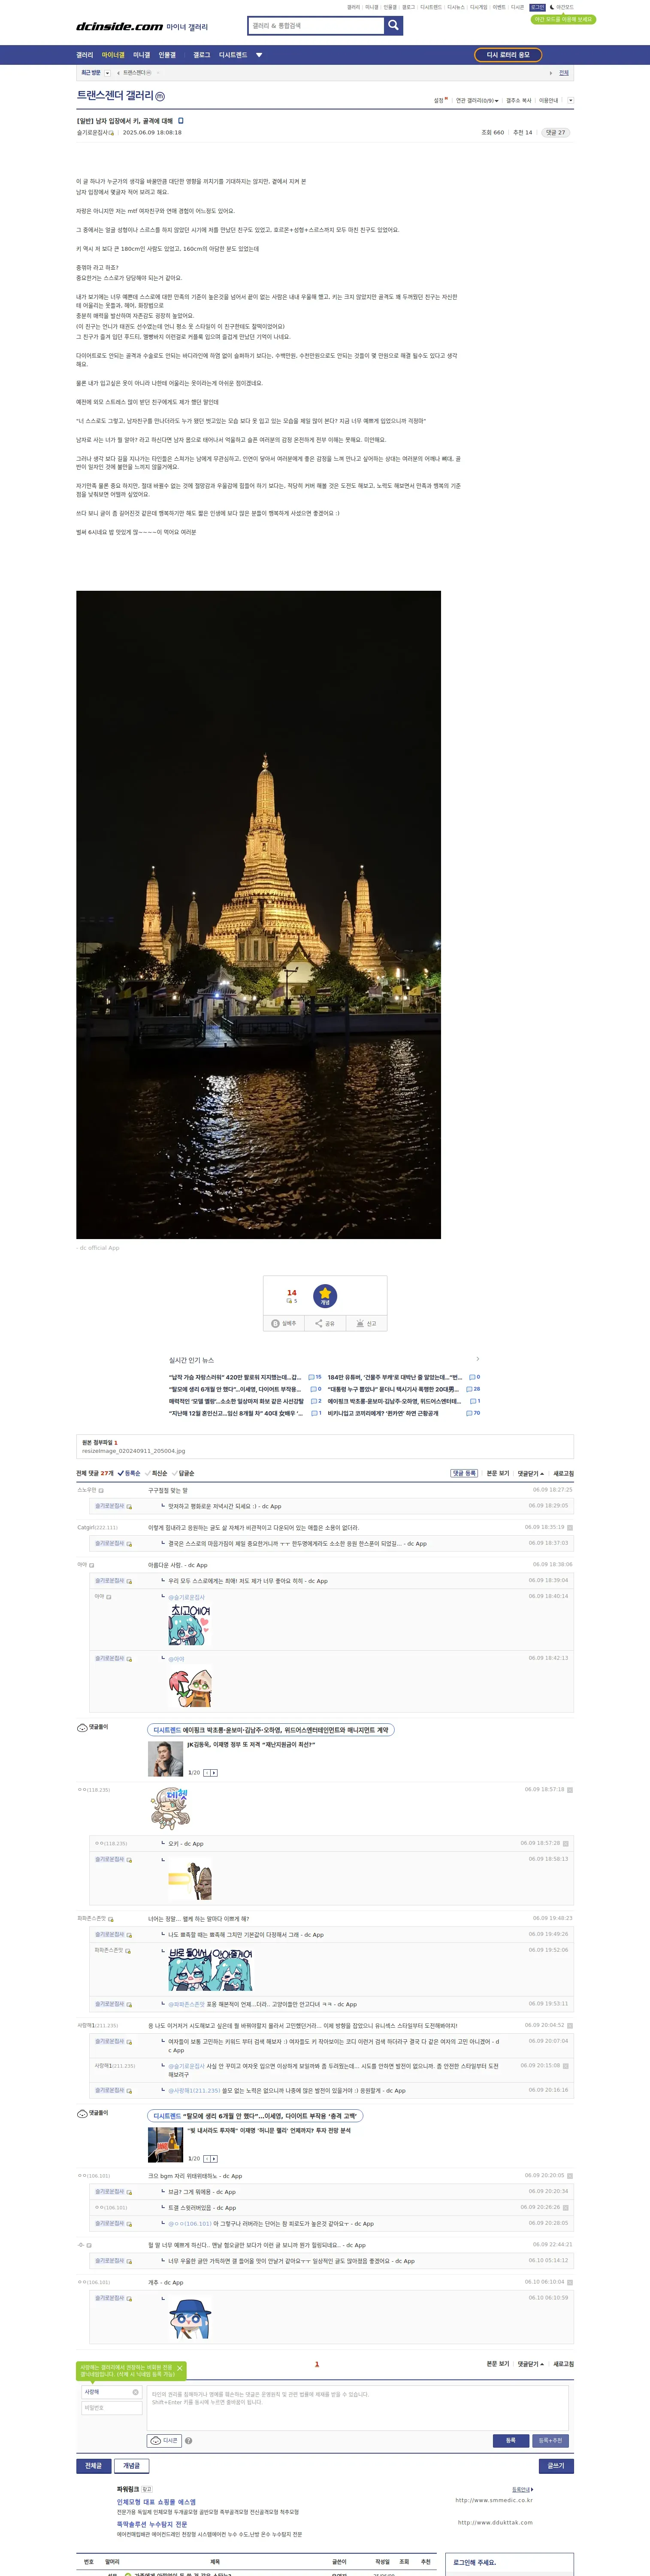Click the gallery settings arrow icon

tap(570, 100)
